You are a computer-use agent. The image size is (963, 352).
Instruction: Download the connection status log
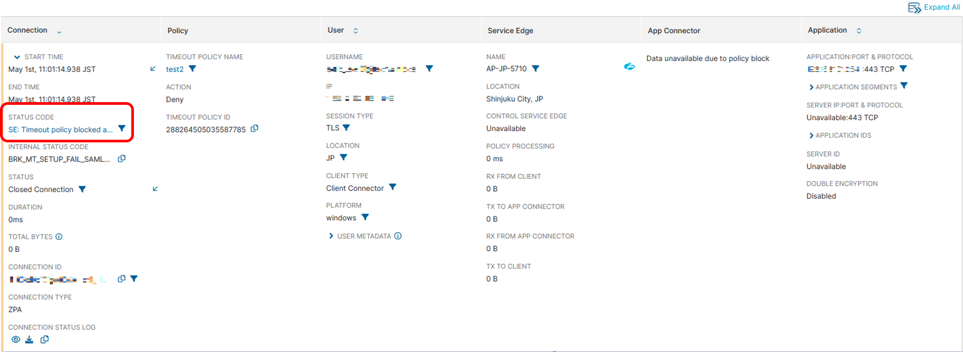click(30, 340)
